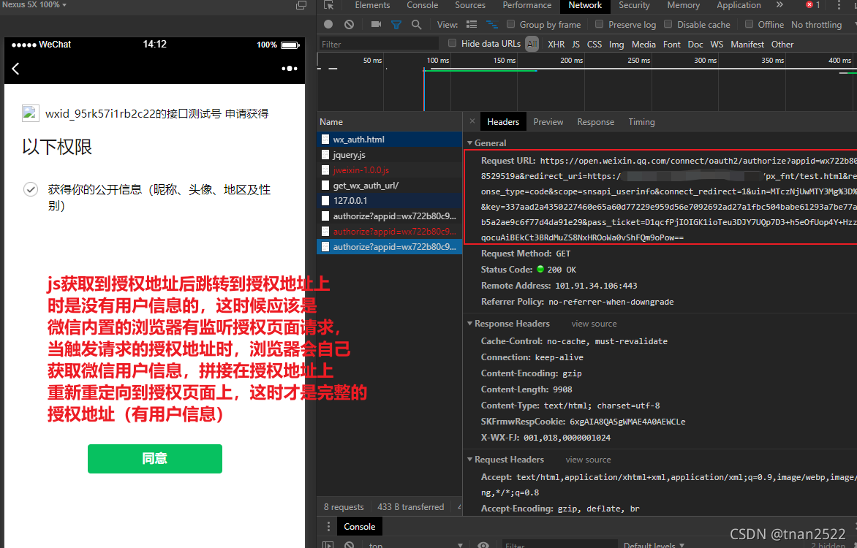Toggle Hide data URLs checkbox
Image resolution: width=857 pixels, height=548 pixels.
coord(452,43)
